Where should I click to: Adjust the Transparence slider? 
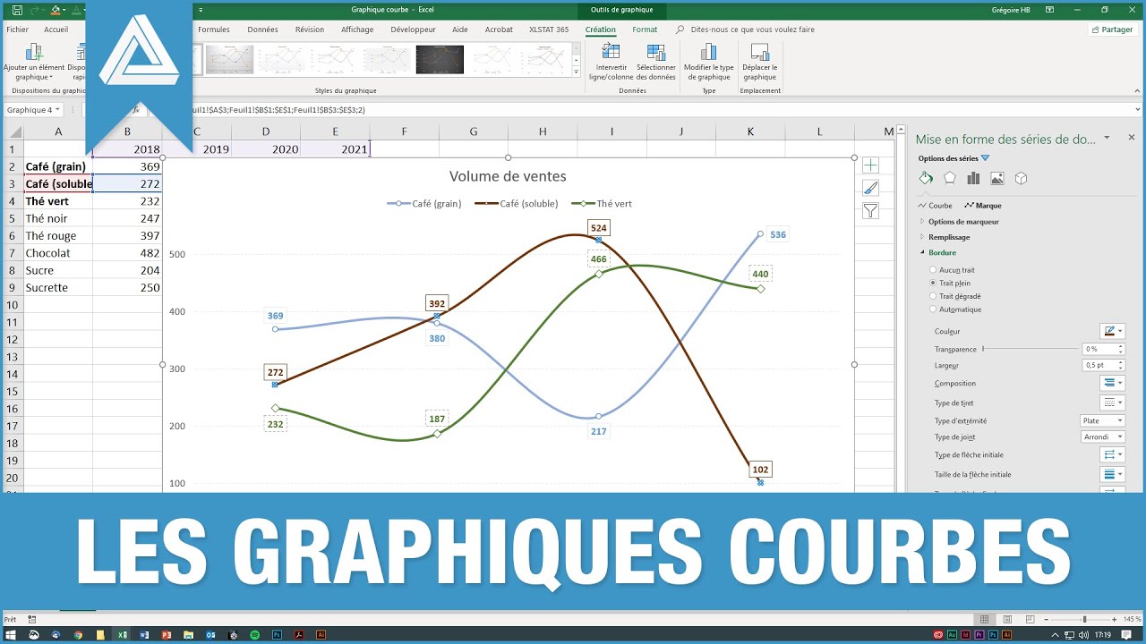click(1031, 349)
